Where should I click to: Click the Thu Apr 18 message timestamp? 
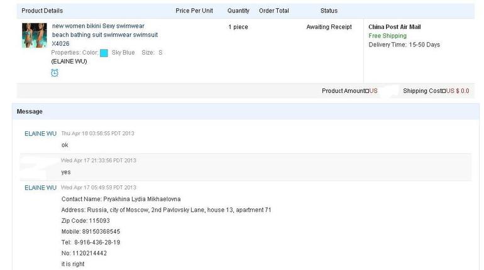(x=97, y=134)
